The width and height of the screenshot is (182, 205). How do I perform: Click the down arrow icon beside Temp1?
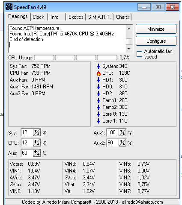98,100
